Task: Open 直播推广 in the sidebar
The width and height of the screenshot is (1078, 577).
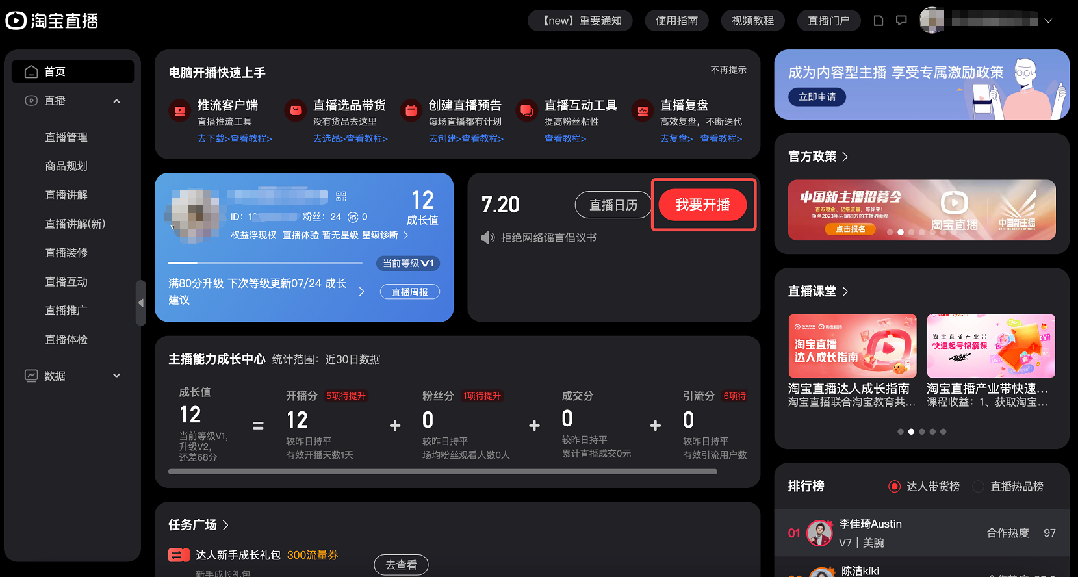Action: click(66, 311)
